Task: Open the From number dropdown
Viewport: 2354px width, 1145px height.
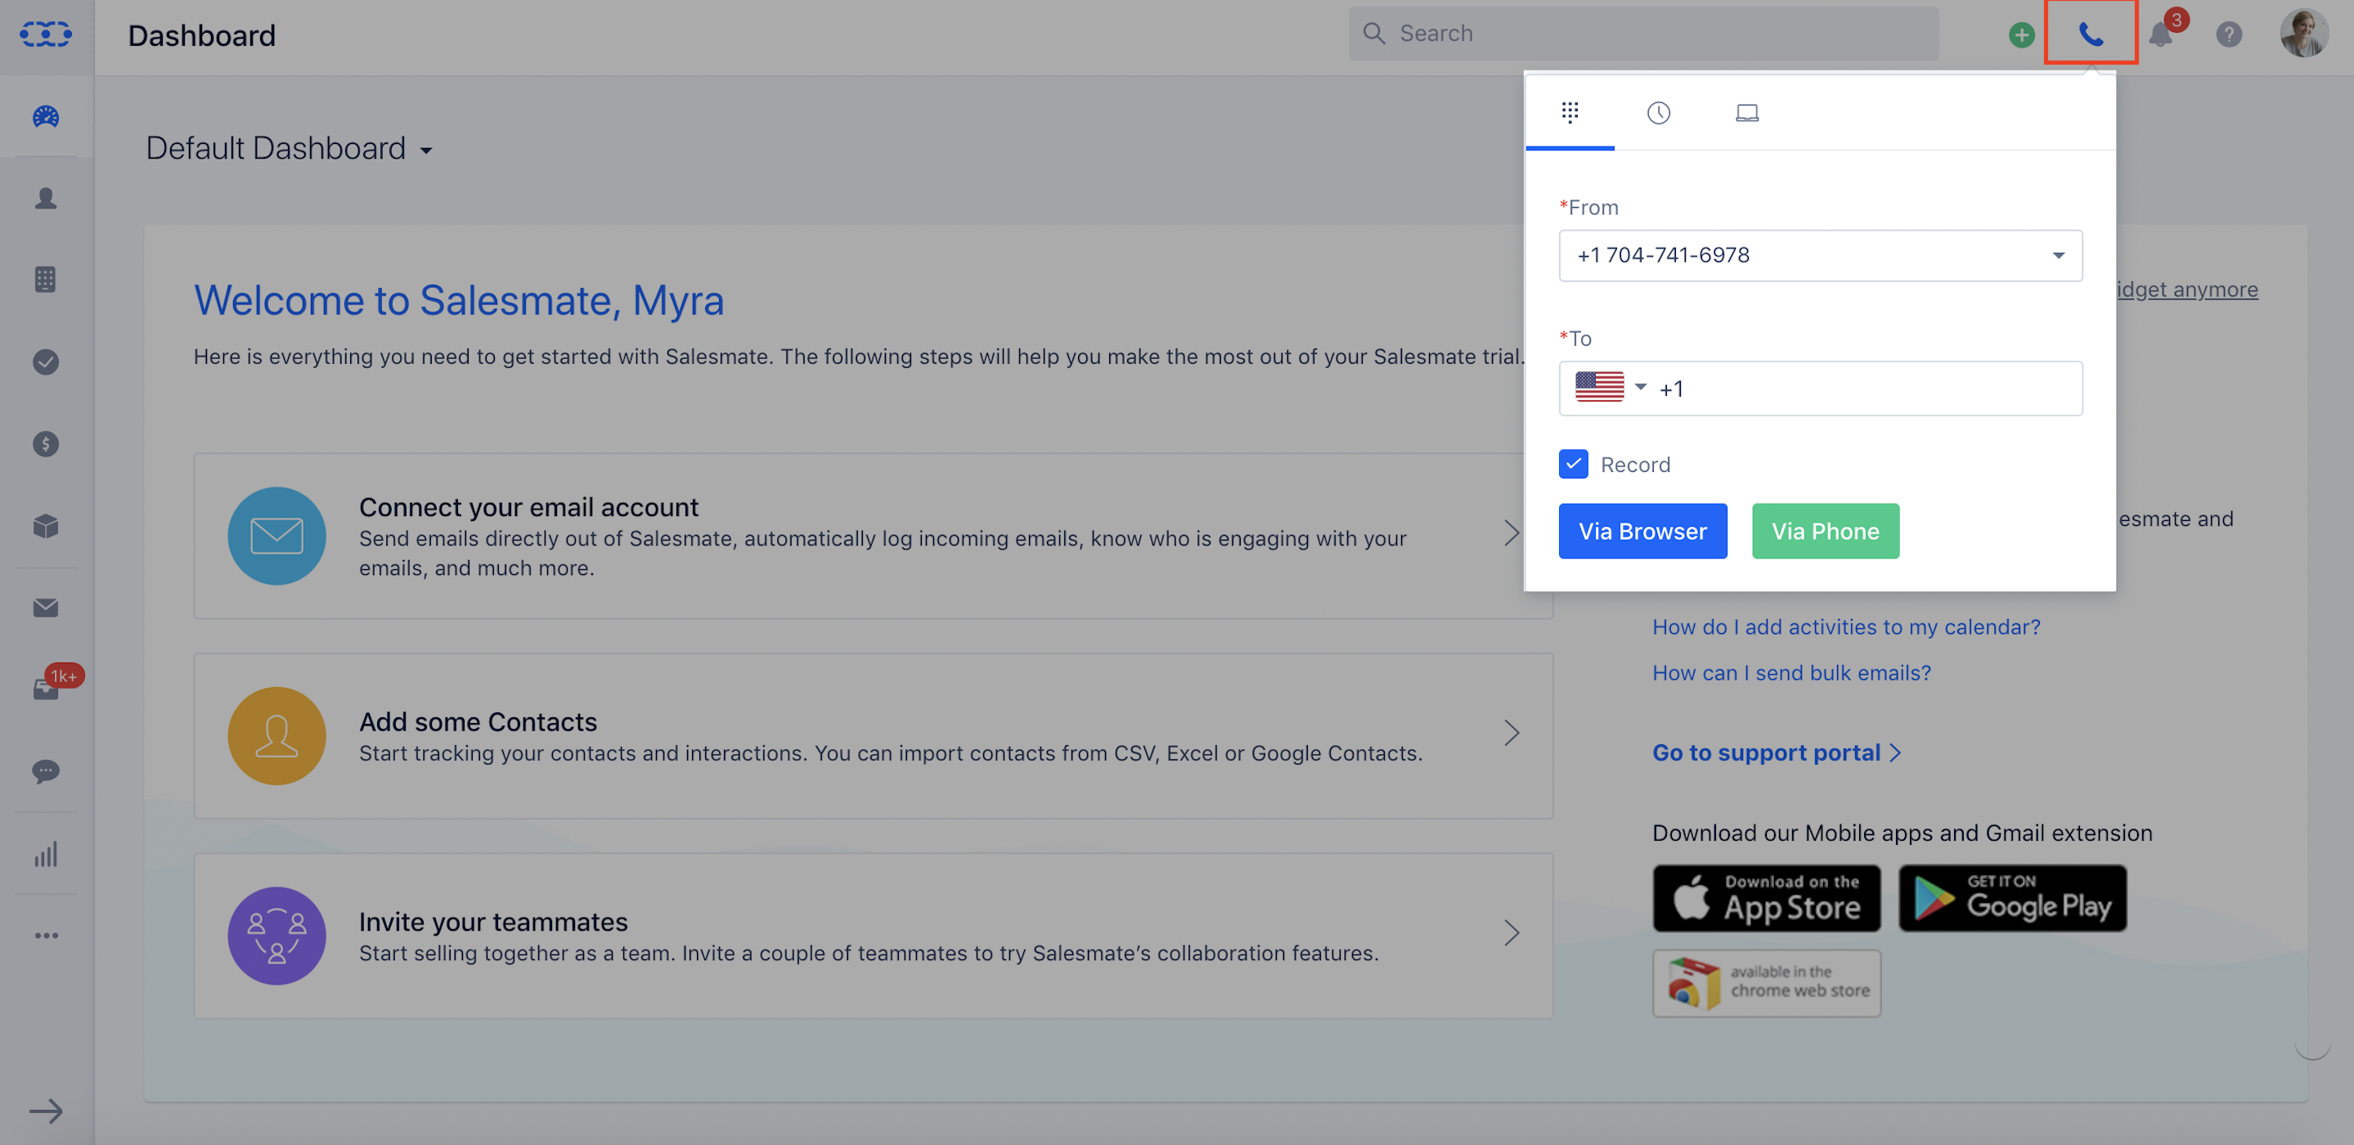Action: [x=1821, y=256]
